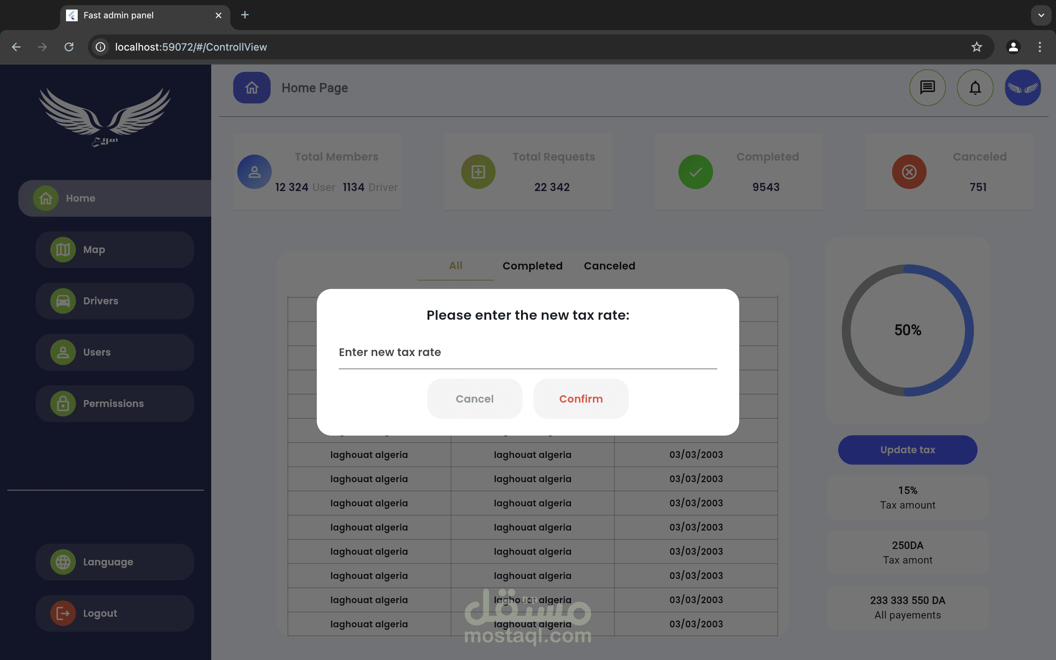Click the winged profile avatar
Image resolution: width=1056 pixels, height=660 pixels.
1022,88
